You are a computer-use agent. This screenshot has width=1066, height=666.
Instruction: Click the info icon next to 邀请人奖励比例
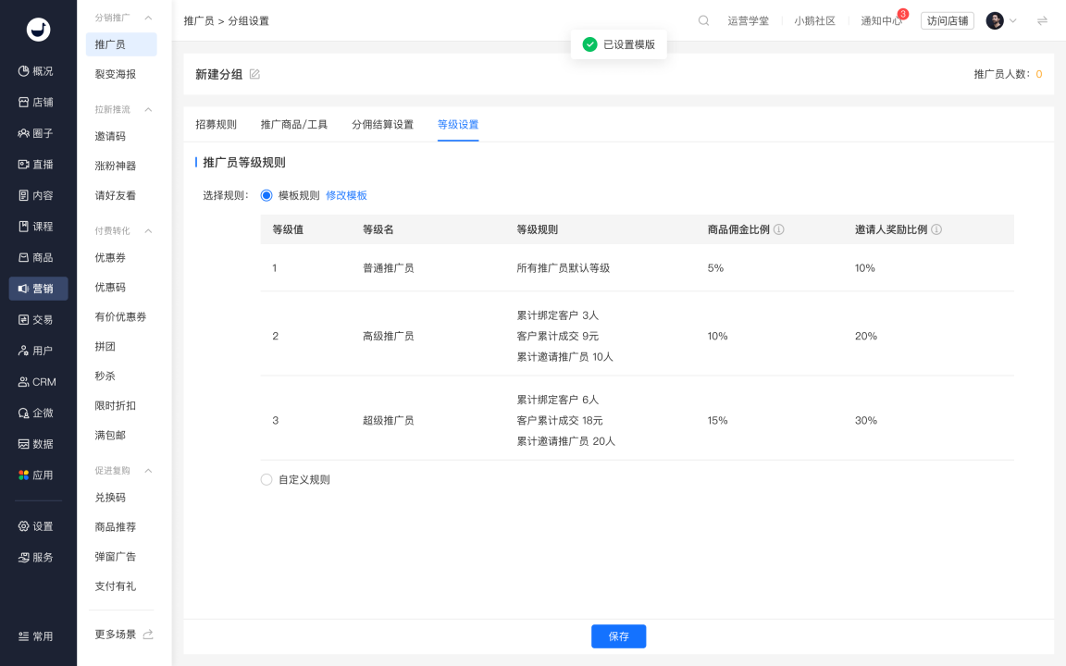click(936, 229)
